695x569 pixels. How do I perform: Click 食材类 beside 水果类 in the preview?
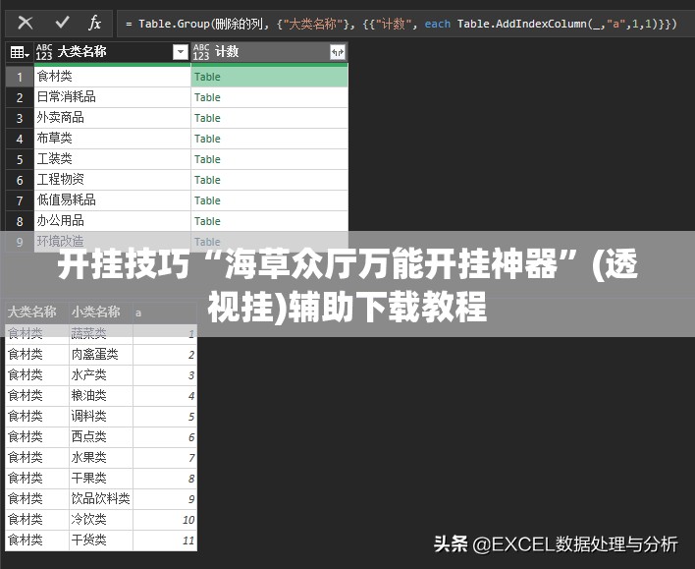[26, 458]
